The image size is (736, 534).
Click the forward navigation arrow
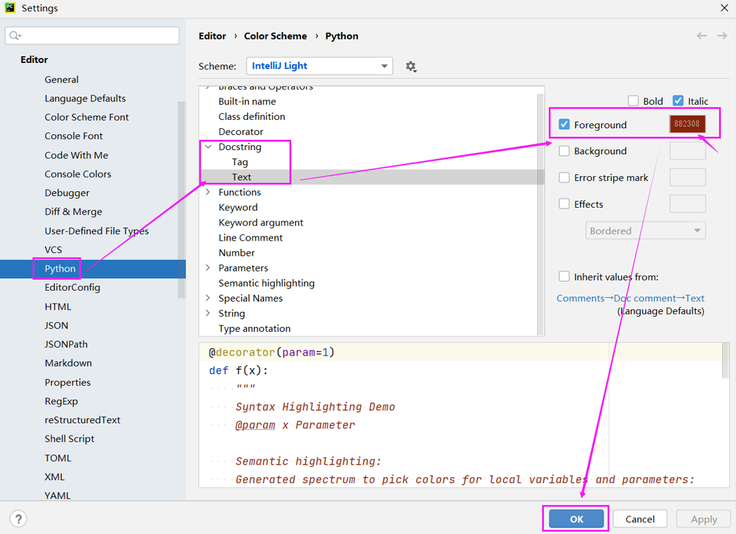point(722,36)
